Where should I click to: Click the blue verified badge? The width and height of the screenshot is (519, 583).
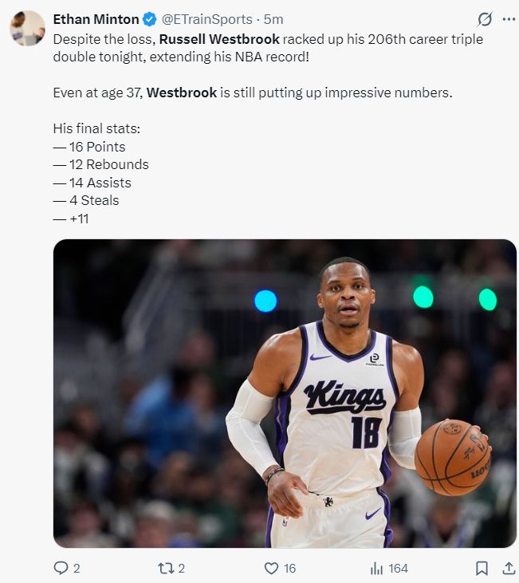tap(149, 19)
